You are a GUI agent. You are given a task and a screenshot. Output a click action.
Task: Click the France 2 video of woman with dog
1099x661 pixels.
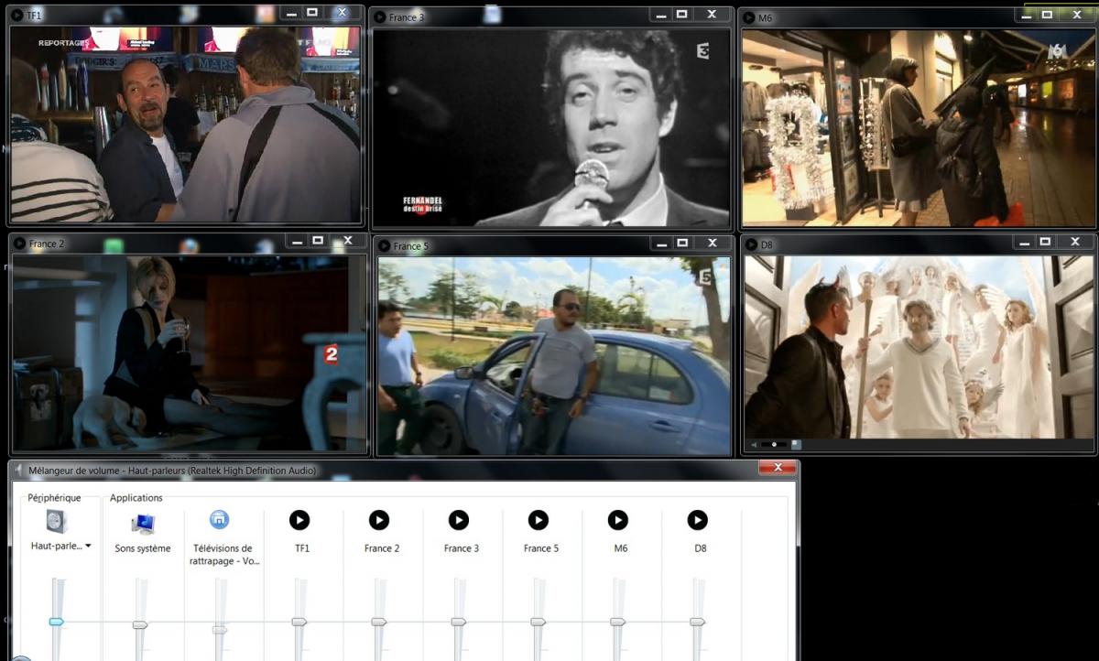coord(190,352)
